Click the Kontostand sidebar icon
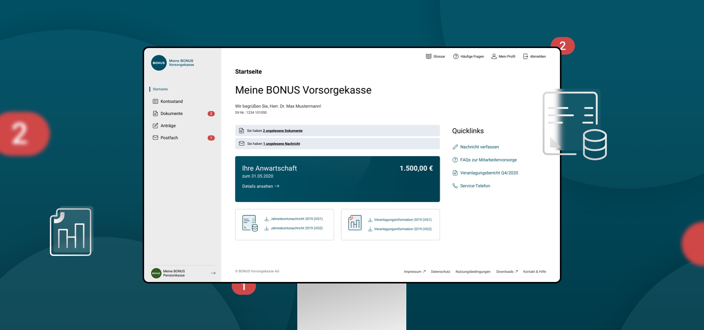Viewport: 704px width, 330px height. click(155, 101)
